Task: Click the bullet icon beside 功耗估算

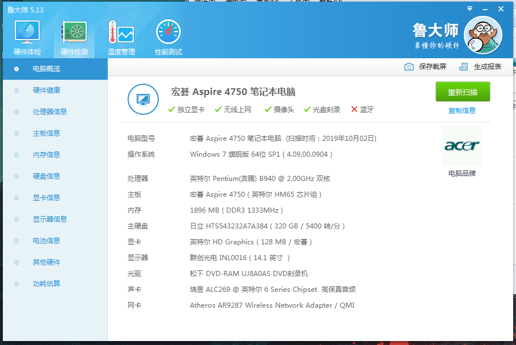Action: (16, 284)
